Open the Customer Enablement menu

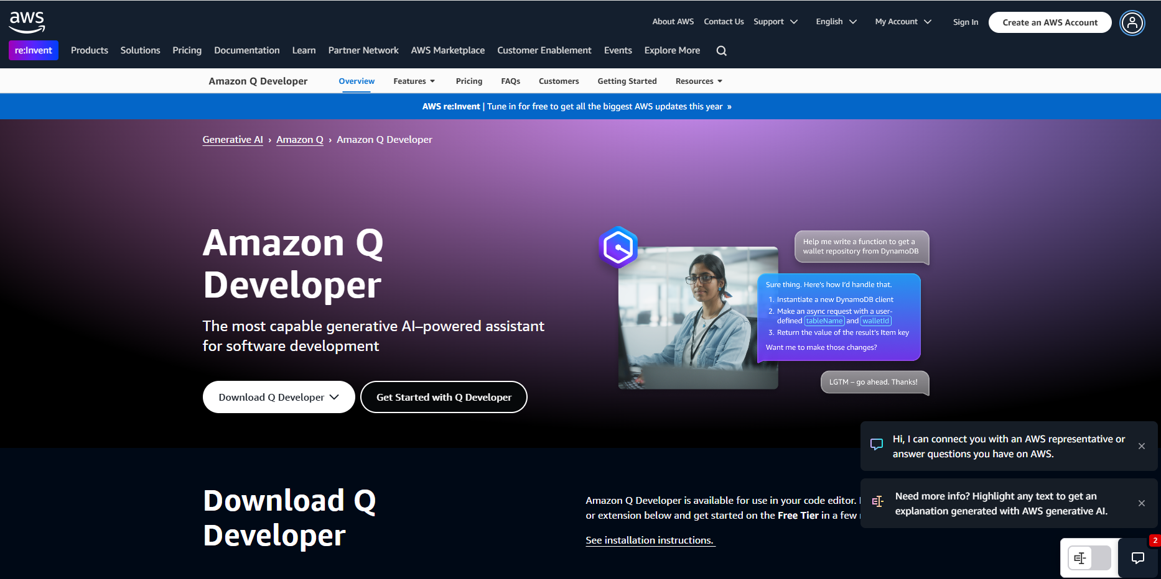point(544,50)
